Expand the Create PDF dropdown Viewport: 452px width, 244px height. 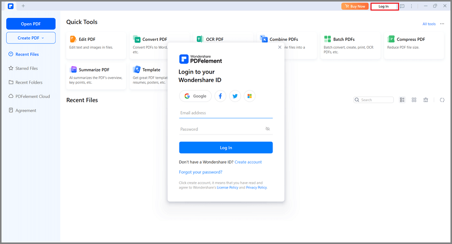(x=31, y=38)
